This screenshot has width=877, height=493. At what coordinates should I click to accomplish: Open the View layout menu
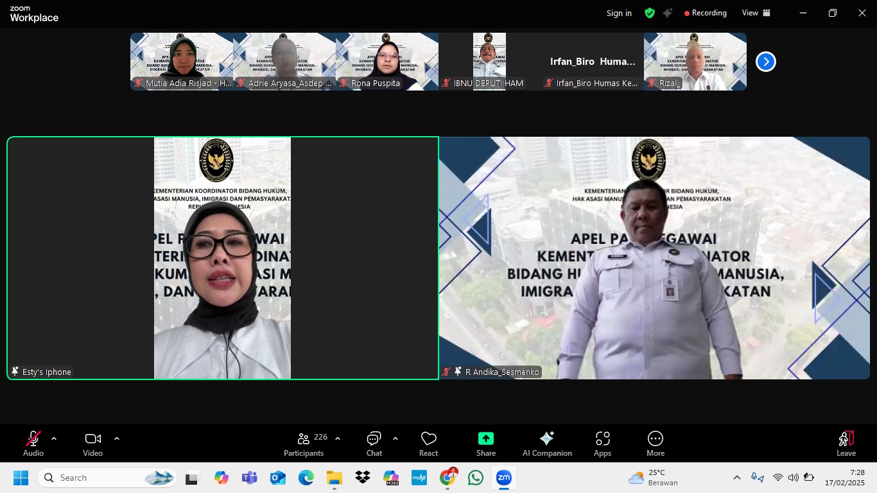(756, 13)
